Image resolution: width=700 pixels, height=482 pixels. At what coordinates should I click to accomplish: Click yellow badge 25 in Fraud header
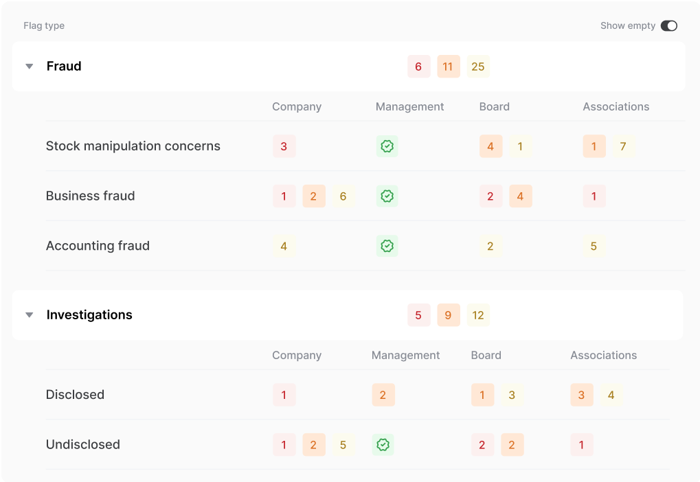478,67
